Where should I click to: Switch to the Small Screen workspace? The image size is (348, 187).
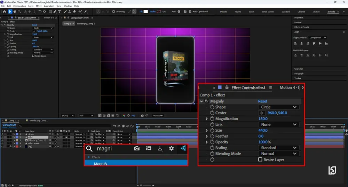click(x=268, y=11)
